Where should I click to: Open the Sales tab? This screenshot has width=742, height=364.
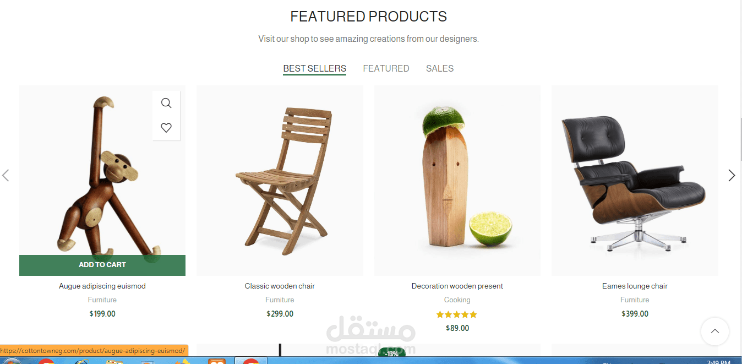click(440, 68)
